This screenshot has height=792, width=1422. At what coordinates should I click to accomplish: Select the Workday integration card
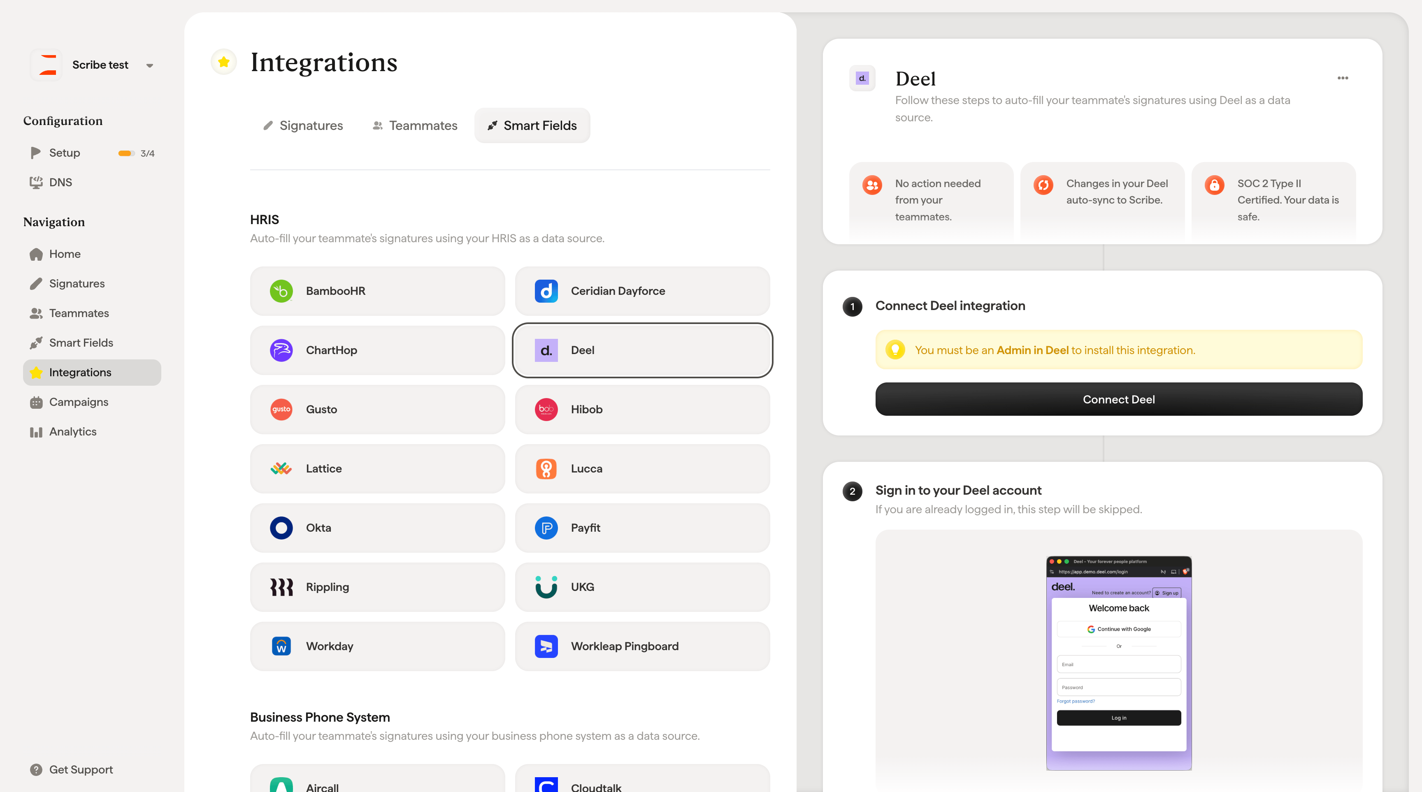click(378, 646)
